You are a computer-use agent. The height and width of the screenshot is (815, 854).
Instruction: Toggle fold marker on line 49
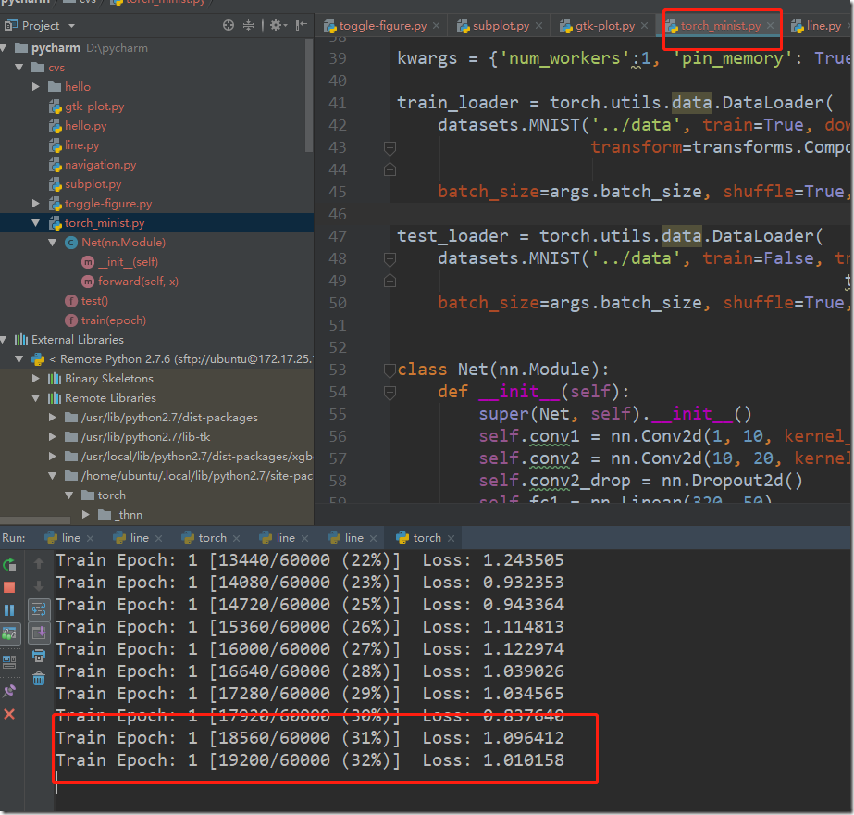coord(390,281)
